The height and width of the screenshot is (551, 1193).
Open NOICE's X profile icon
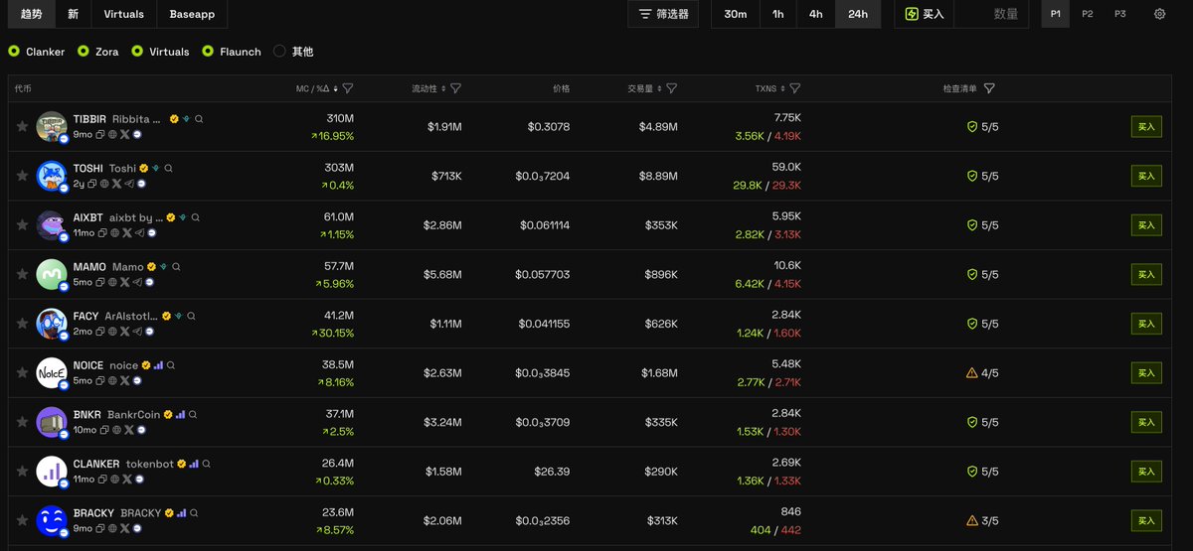[124, 380]
